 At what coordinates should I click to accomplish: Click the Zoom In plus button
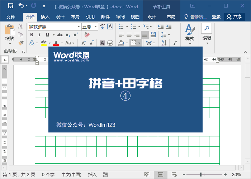pyautogui.click(x=225, y=175)
